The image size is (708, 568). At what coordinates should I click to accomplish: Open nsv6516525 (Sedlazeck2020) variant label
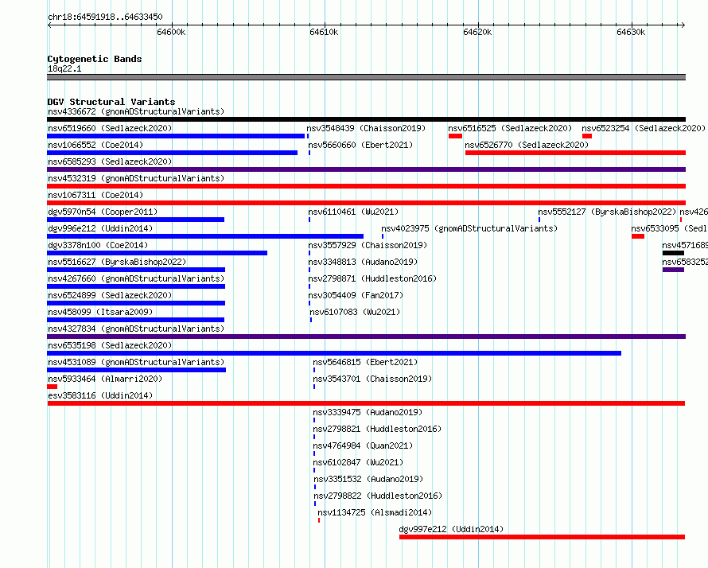coord(510,128)
